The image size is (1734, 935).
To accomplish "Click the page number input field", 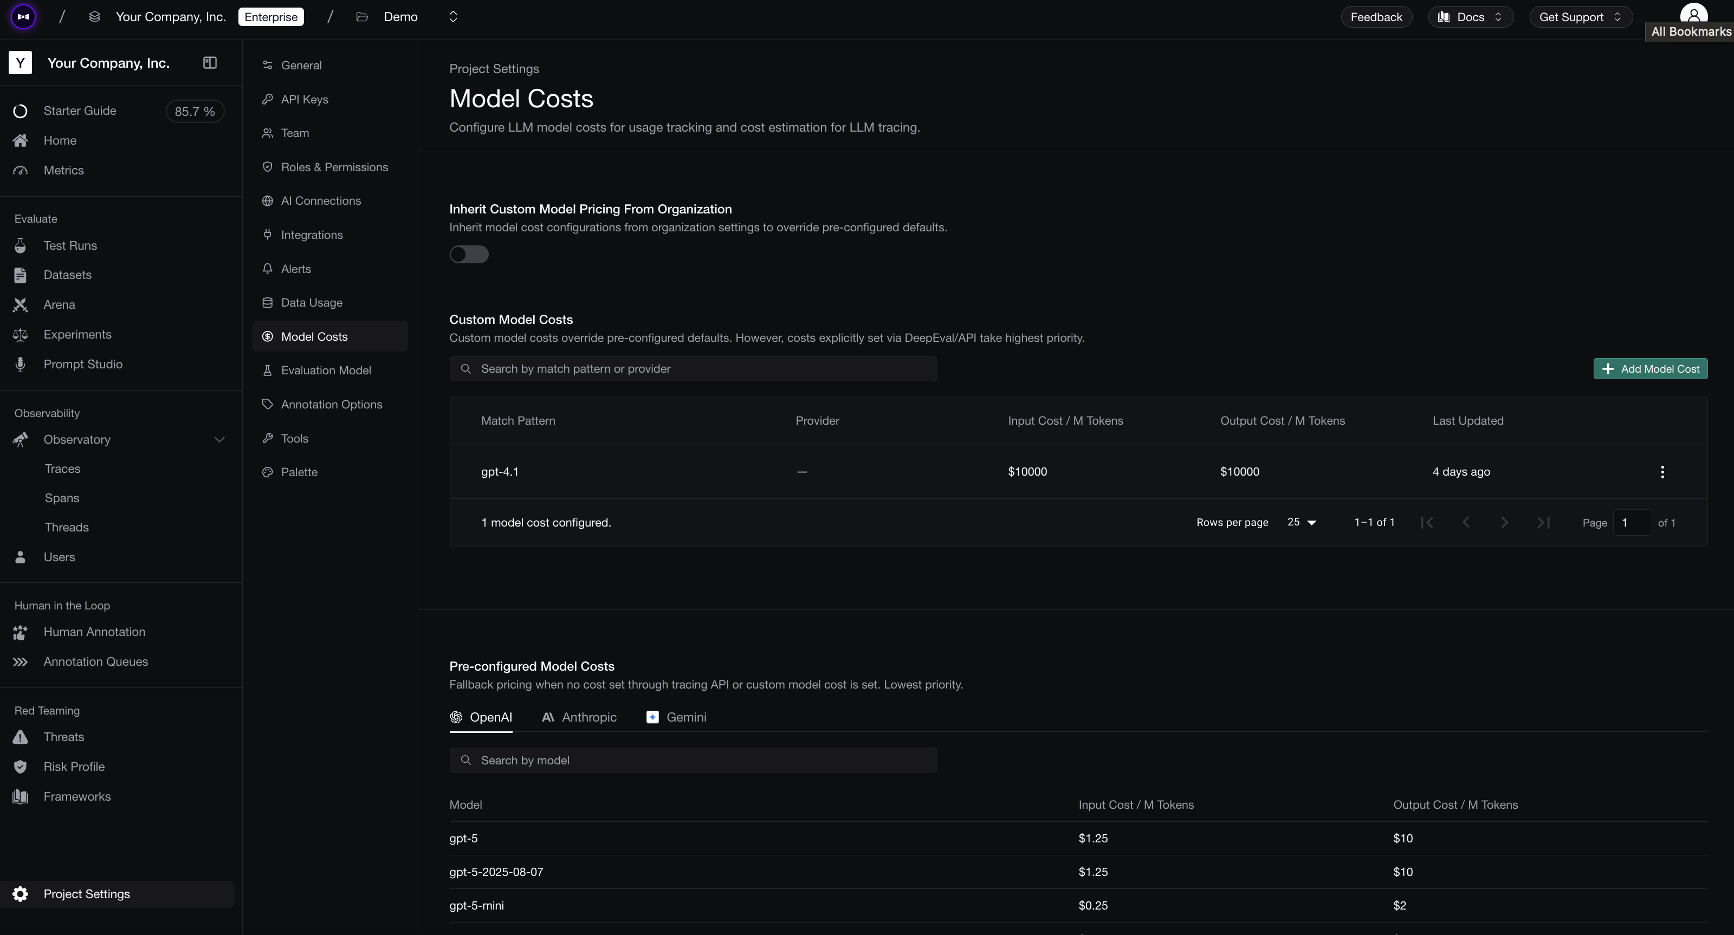I will pos(1632,523).
